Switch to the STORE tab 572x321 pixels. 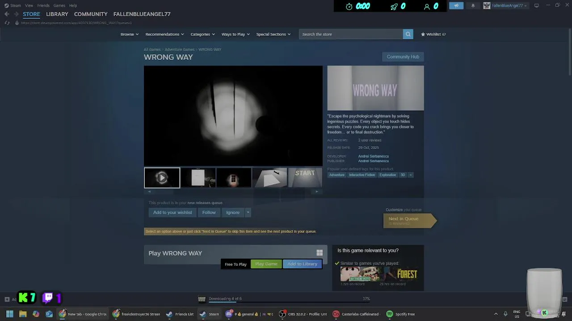[x=31, y=14]
